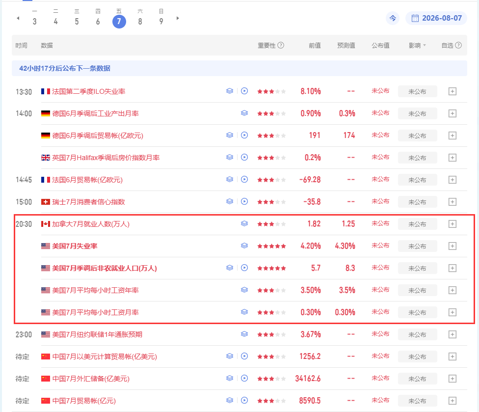Play video for 瑞士7月消费者信心指数
The width and height of the screenshot is (479, 412).
pyautogui.click(x=244, y=201)
